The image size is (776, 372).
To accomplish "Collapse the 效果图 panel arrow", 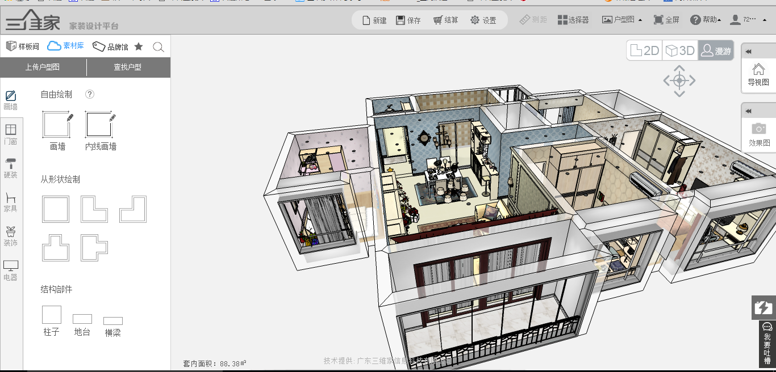I will point(749,111).
